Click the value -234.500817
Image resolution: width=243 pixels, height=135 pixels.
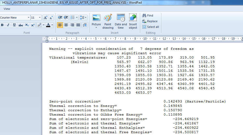click(185, 132)
